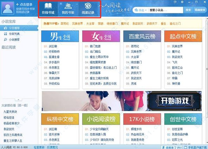208x149 pixels.
Task: Open 良田喜事 in the 女生小说 list
Action: [95, 73]
